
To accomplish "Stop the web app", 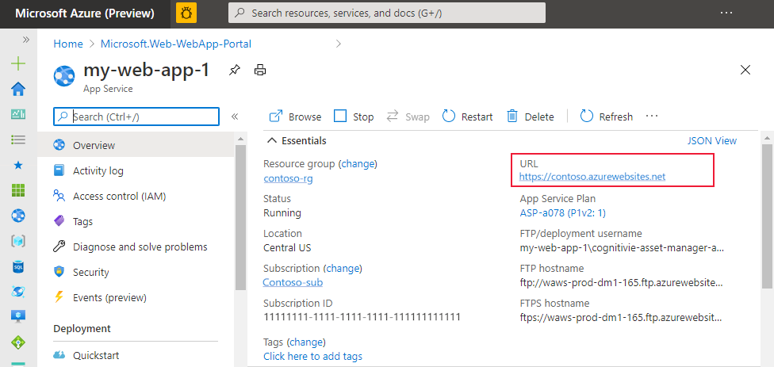I will click(x=354, y=117).
